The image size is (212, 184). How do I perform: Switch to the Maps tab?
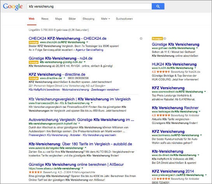(x=59, y=19)
